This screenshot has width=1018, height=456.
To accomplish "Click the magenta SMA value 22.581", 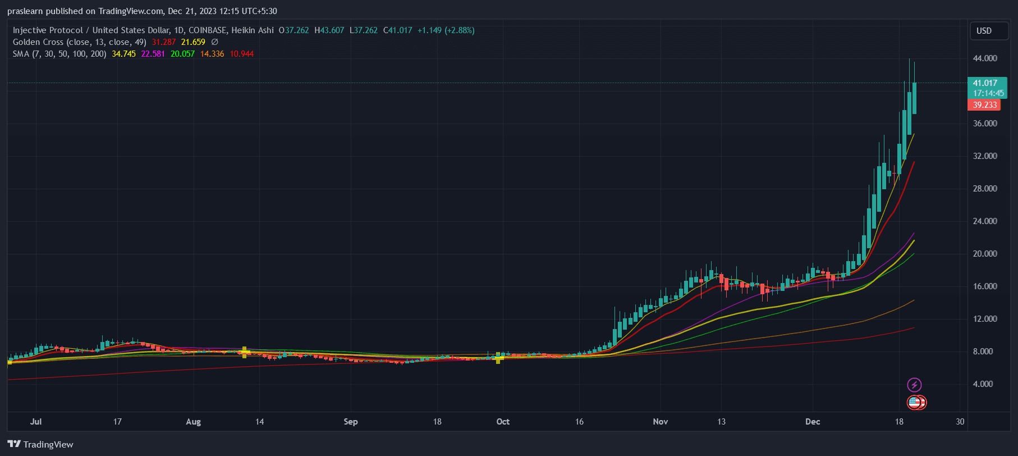I will [153, 54].
